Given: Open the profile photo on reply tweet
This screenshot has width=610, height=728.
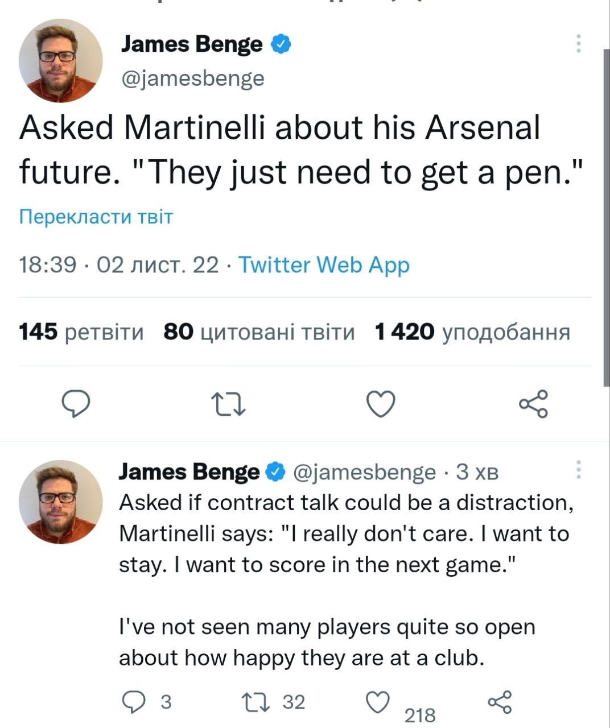Looking at the screenshot, I should coord(60,502).
